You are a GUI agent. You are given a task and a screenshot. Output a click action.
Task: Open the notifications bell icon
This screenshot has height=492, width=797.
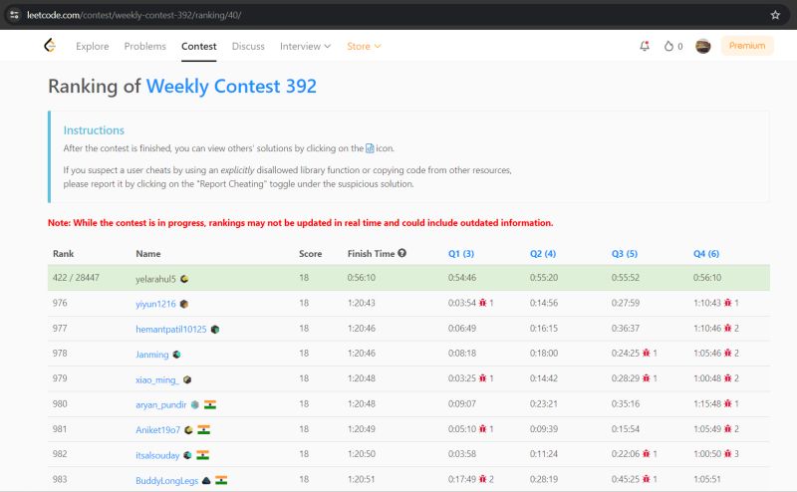[645, 46]
